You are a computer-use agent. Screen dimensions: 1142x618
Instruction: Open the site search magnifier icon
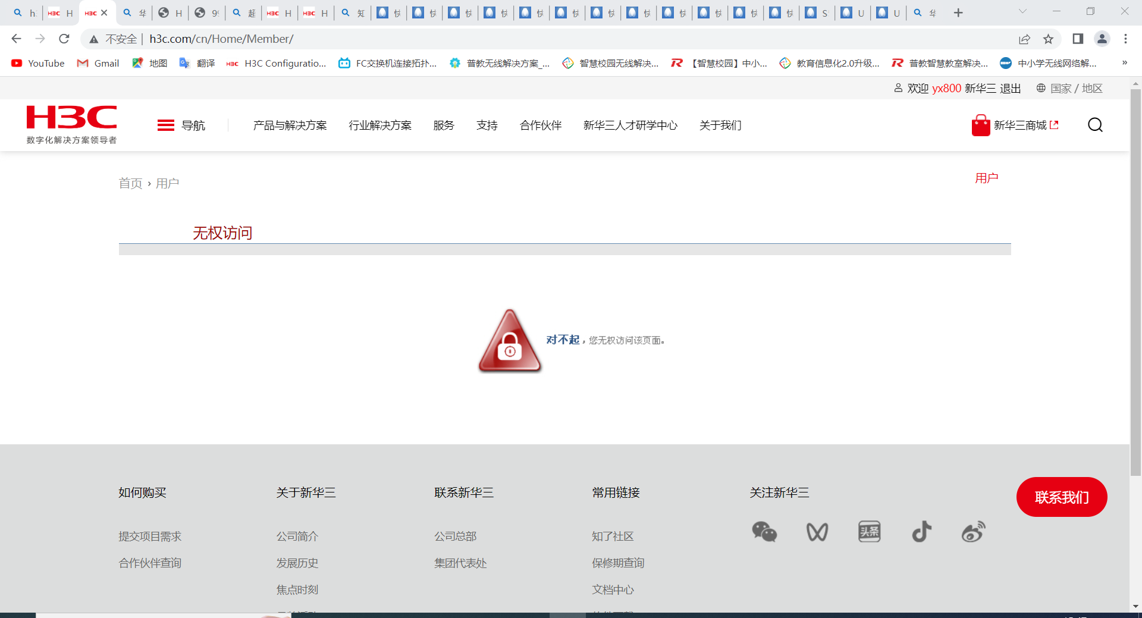click(x=1095, y=125)
